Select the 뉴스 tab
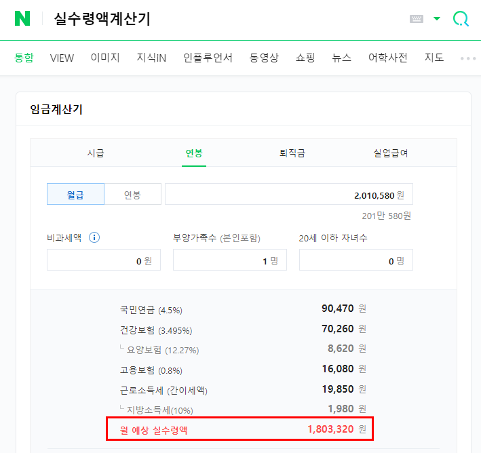The width and height of the screenshot is (481, 453). (x=341, y=58)
